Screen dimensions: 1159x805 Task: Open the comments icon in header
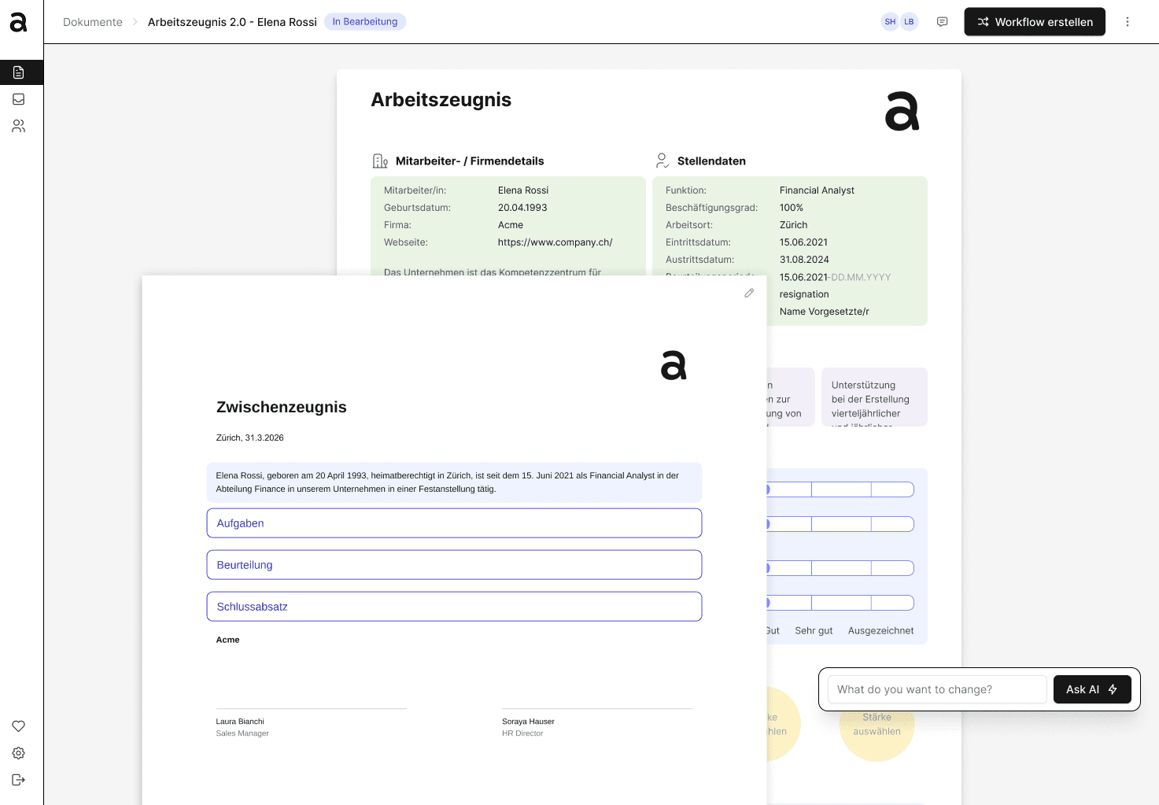(942, 22)
